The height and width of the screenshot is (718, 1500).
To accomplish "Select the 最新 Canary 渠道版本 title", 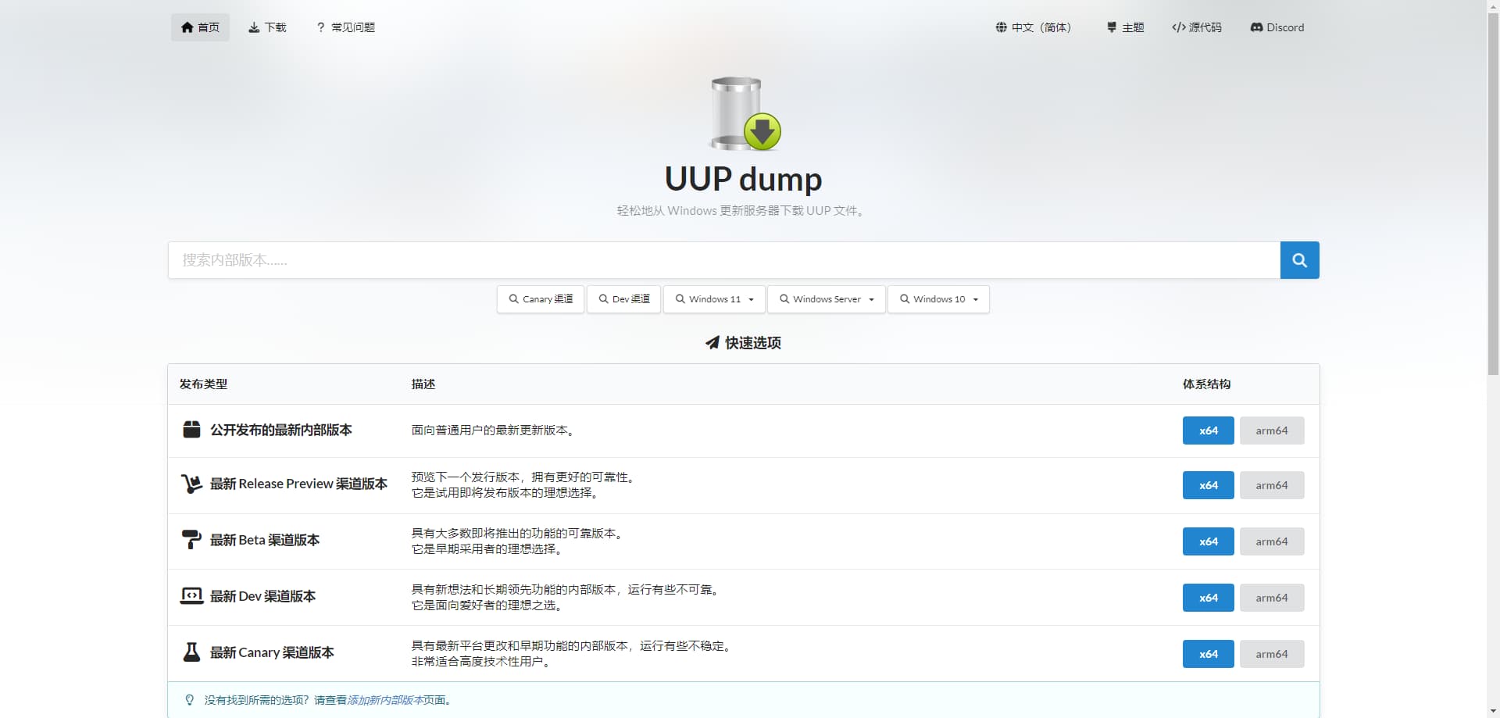I will pos(272,652).
